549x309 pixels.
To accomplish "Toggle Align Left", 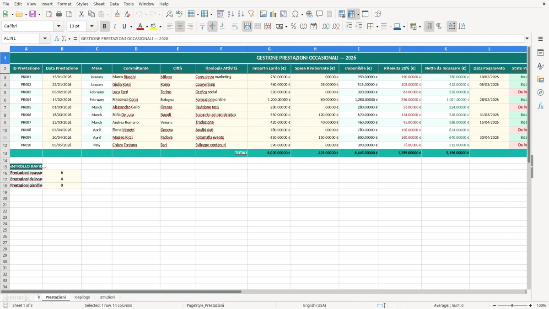I will pos(170,27).
